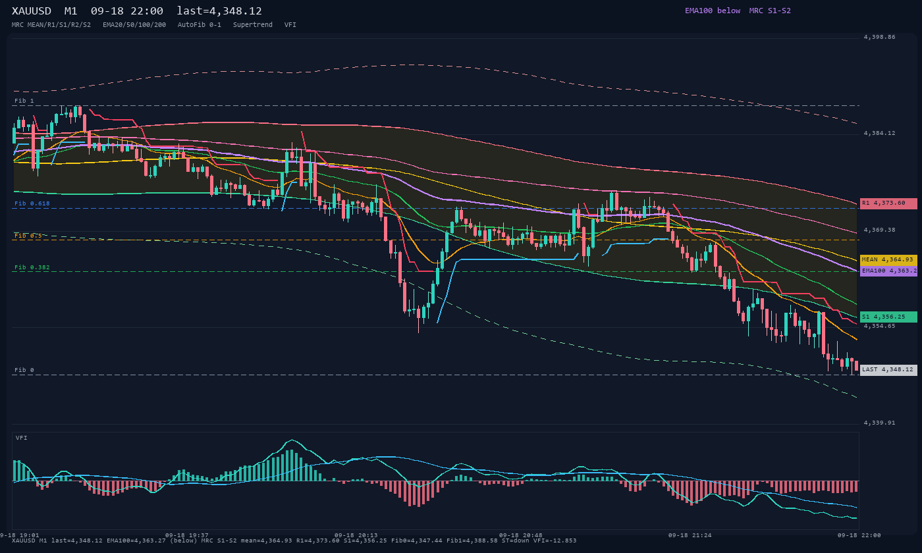Click the Fib 1 level label

coord(24,101)
